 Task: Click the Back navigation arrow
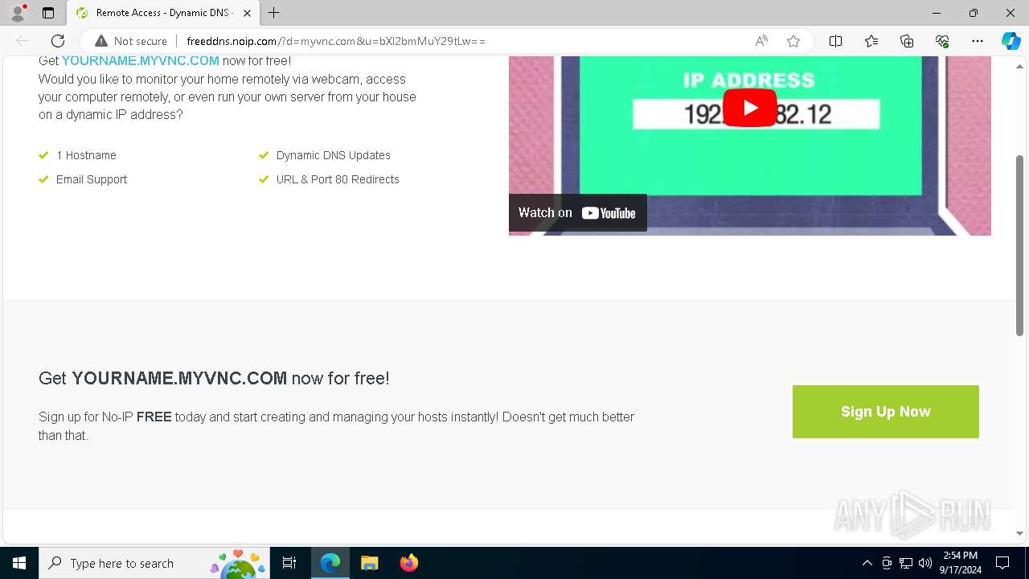pos(23,41)
